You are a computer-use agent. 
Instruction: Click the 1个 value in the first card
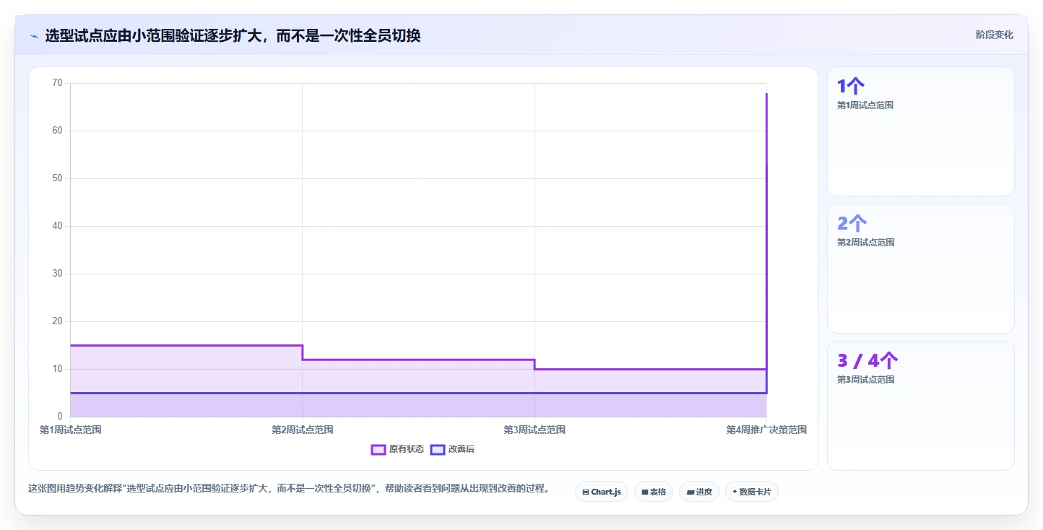click(x=851, y=87)
